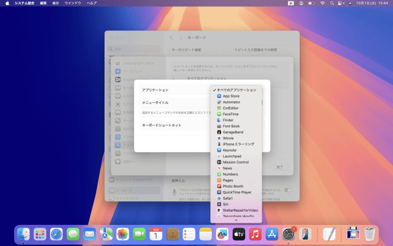The width and height of the screenshot is (393, 246).
Task: Open the 編集 menu
Action: point(43,3)
